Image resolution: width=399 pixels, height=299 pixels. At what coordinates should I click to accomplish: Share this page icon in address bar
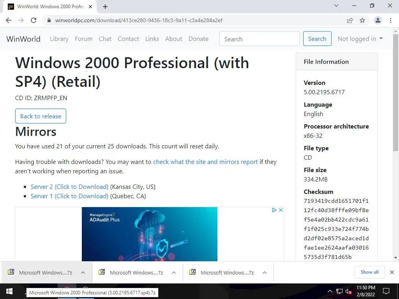[x=350, y=20]
